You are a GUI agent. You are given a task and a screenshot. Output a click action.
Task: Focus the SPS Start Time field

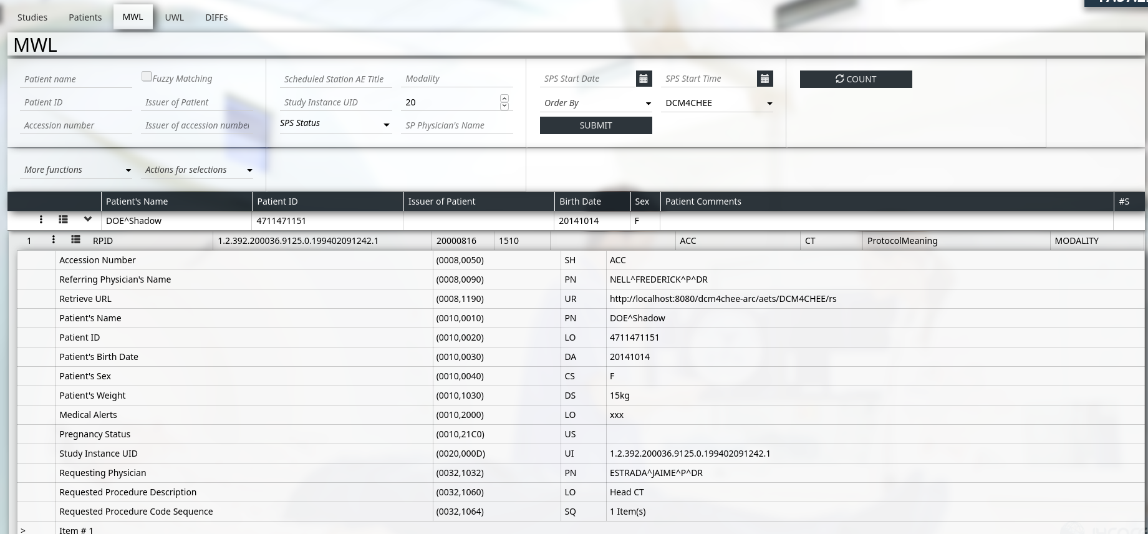[x=708, y=79]
